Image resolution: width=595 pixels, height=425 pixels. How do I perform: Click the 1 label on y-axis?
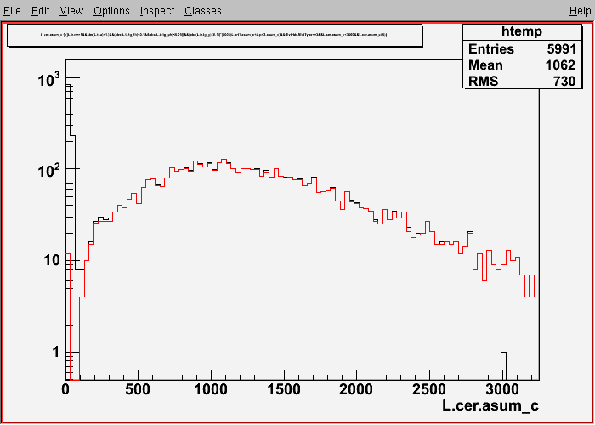tap(57, 353)
